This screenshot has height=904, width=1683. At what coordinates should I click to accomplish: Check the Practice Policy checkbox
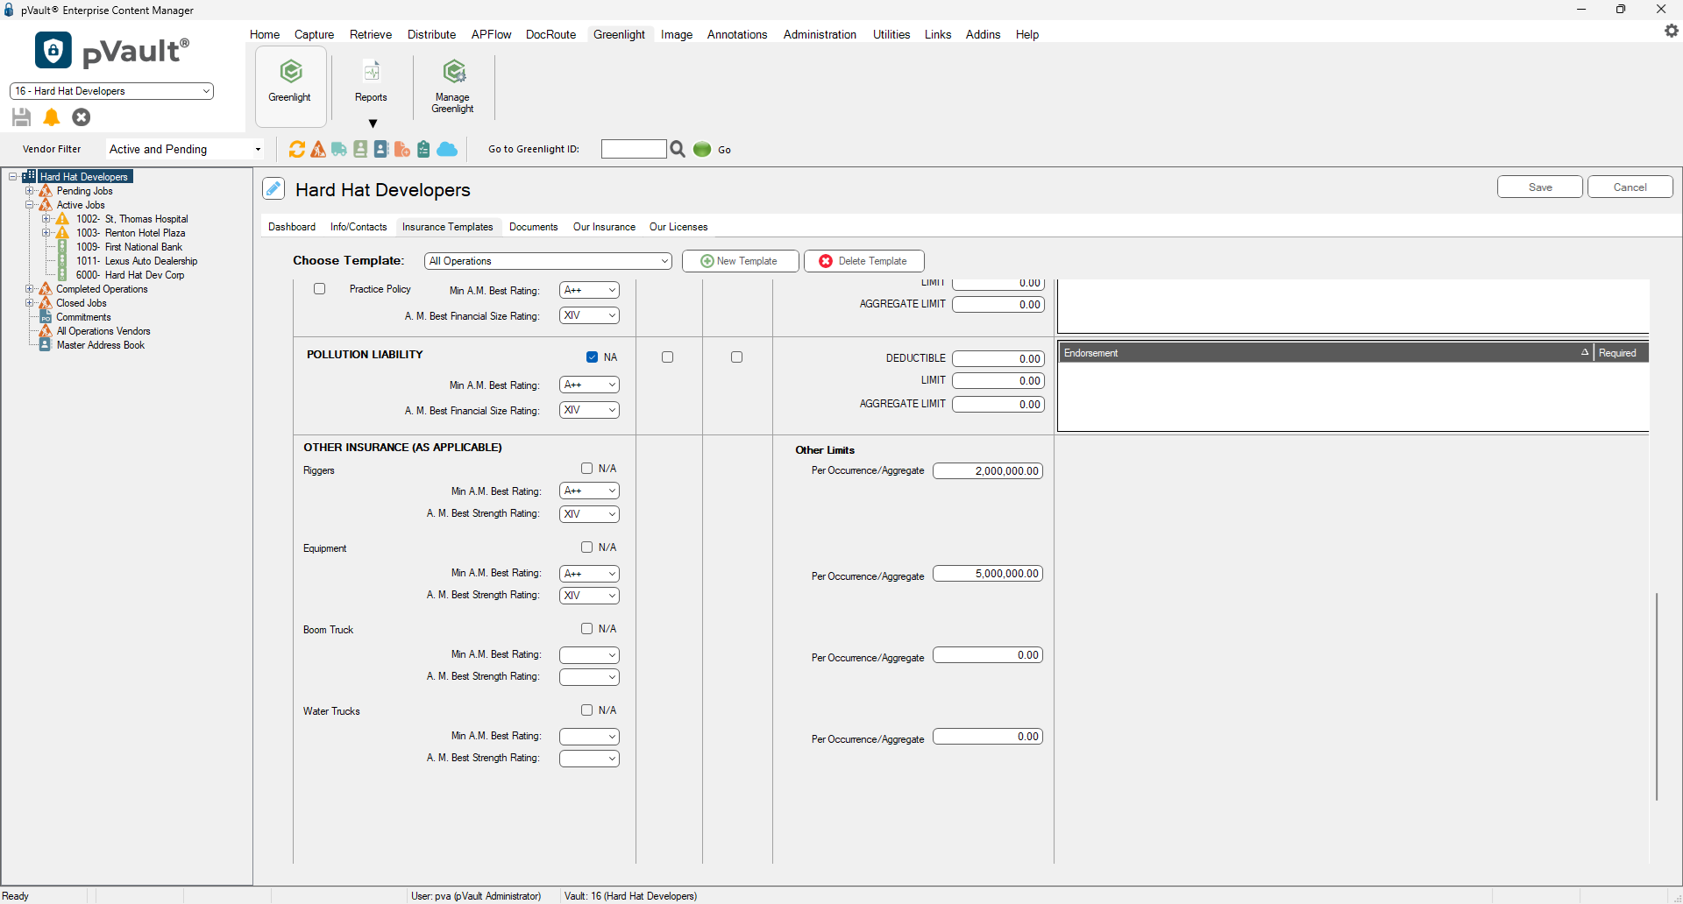(x=320, y=289)
